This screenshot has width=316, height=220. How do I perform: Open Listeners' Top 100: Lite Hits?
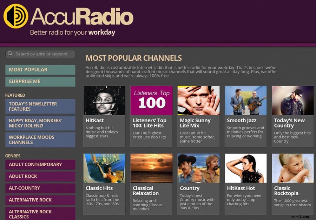click(x=151, y=100)
